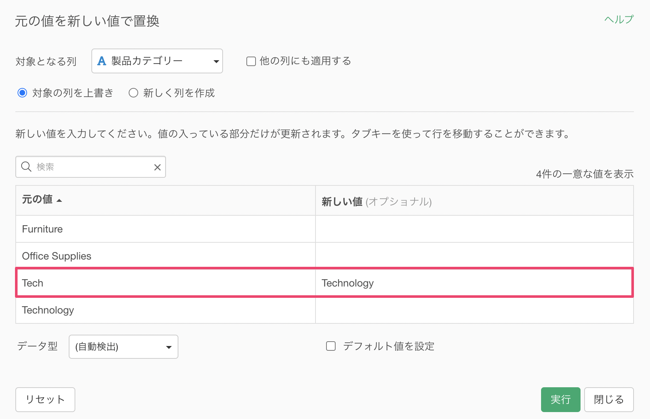Clear search with the X icon

point(158,167)
